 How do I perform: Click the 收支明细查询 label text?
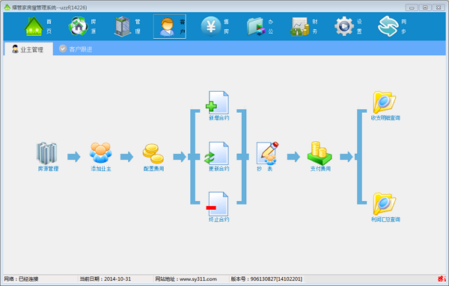(385, 118)
